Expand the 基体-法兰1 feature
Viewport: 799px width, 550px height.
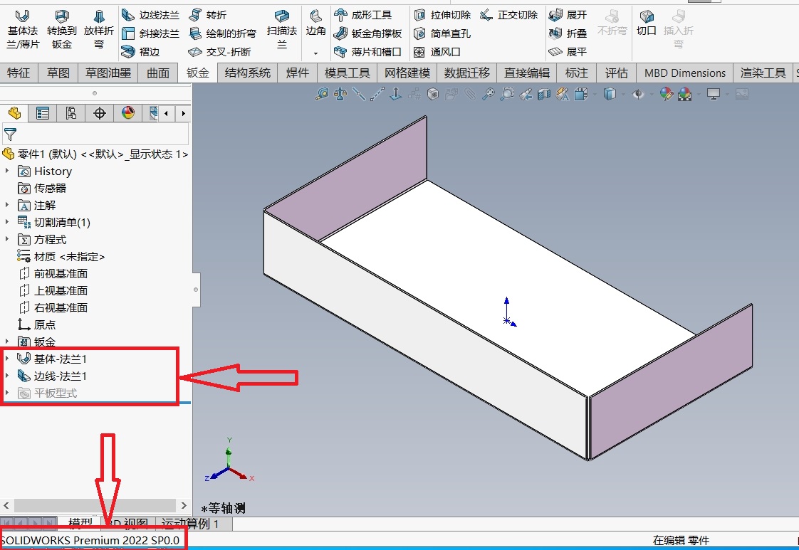[6, 359]
